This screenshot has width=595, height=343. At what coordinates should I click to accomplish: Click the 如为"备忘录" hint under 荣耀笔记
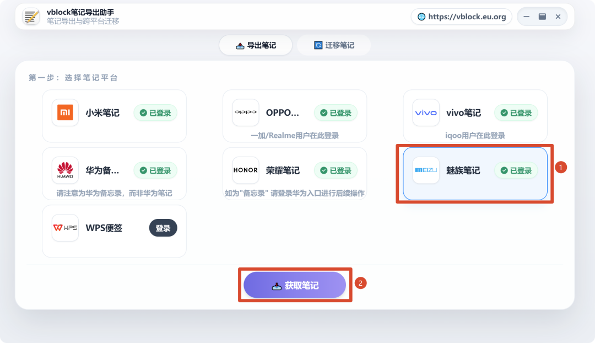[295, 194]
